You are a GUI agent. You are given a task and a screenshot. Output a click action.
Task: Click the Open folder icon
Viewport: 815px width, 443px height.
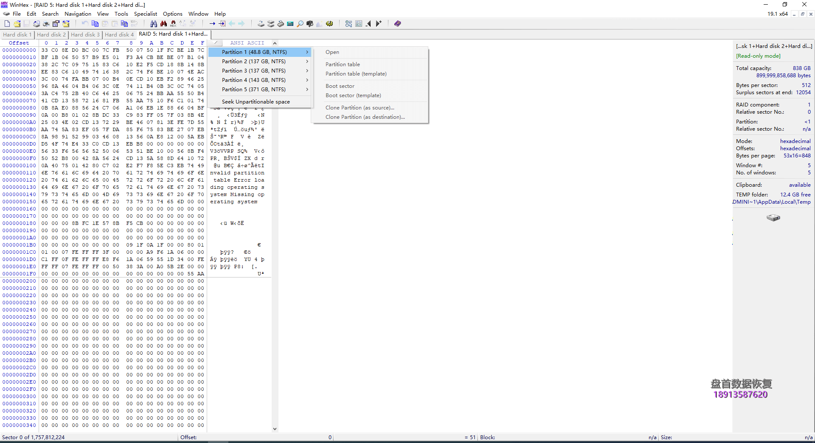(x=66, y=24)
